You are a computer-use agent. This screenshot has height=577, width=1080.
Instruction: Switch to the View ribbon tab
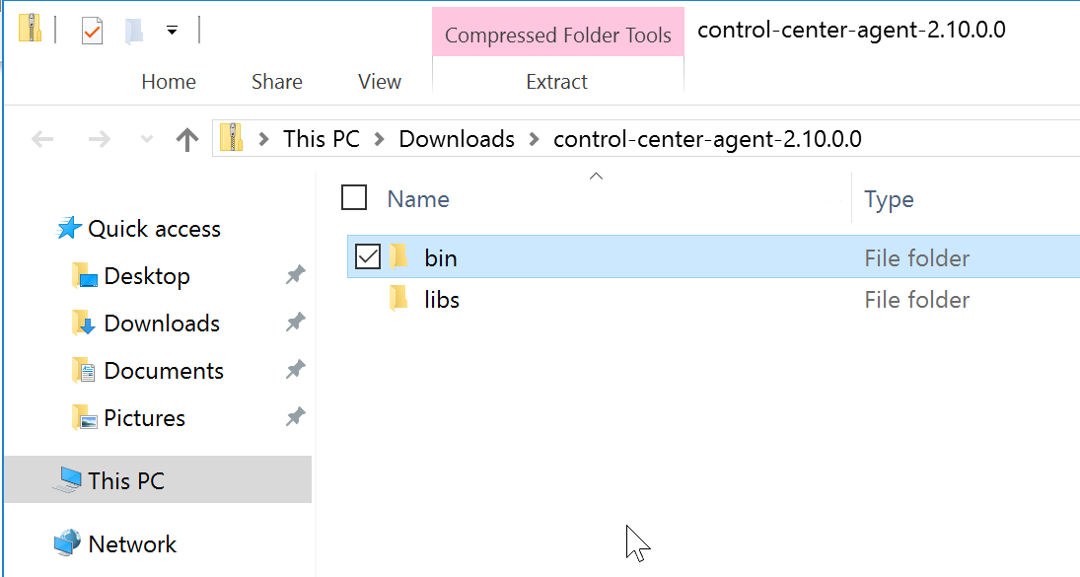(379, 81)
